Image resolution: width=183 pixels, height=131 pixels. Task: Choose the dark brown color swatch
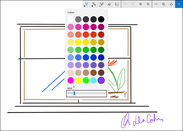(x=101, y=73)
